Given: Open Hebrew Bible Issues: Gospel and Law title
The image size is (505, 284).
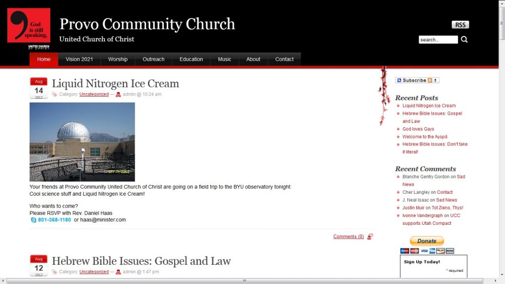Looking at the screenshot, I should (x=142, y=261).
